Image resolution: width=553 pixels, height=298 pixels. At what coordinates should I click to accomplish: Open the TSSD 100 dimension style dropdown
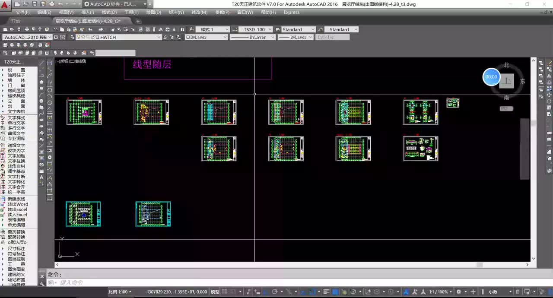256,29
